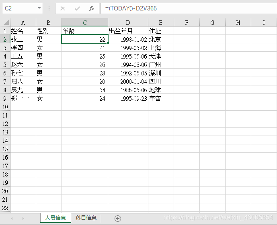Click the Enter checkmark formula icon
Viewport: 277px width, 225px height.
point(77,8)
